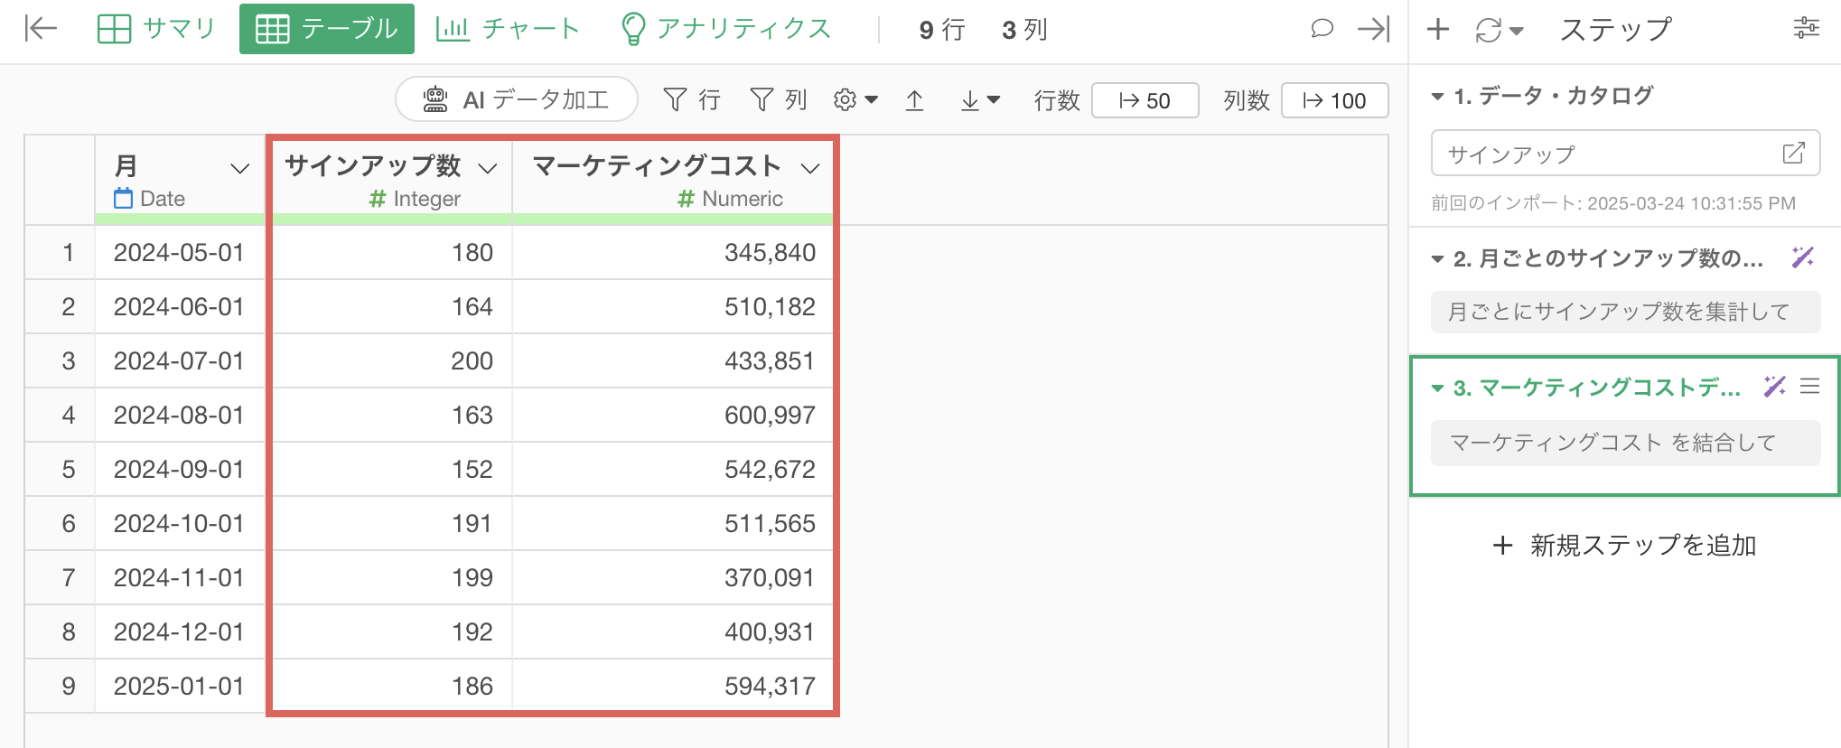Click the AI データ加工 button
The width and height of the screenshot is (1841, 748).
coord(517,99)
